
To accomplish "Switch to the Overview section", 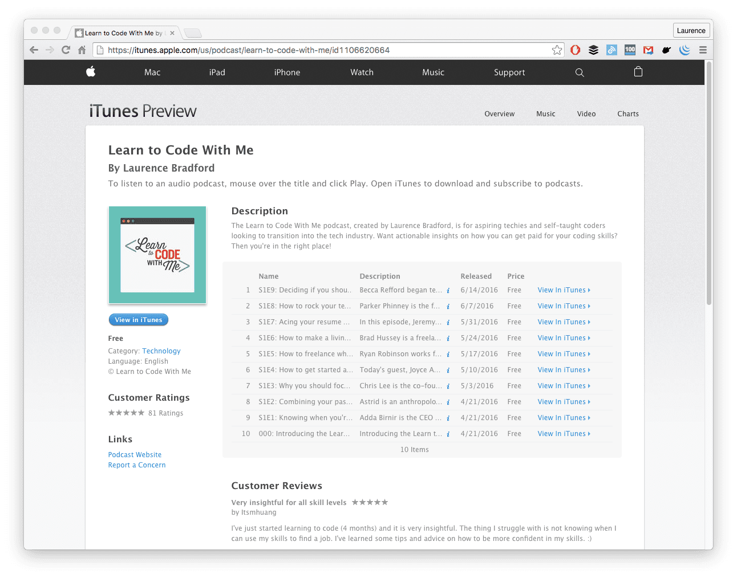I will (499, 114).
